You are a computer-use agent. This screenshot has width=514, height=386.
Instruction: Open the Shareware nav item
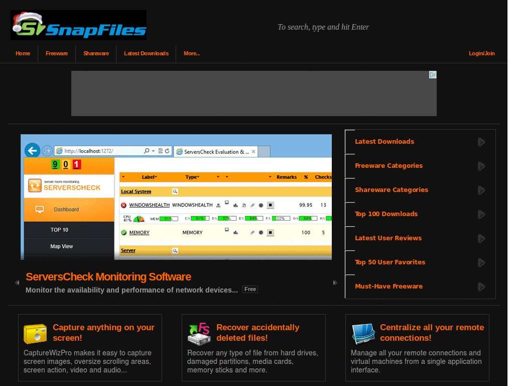tap(96, 53)
